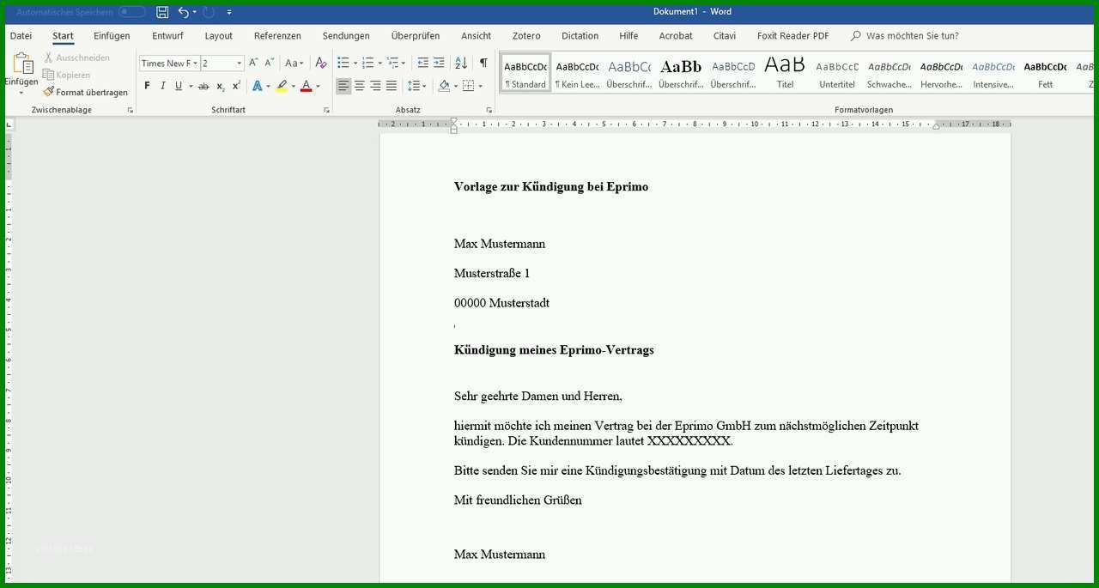Click the borders icon
Image resolution: width=1099 pixels, height=588 pixels.
(468, 86)
